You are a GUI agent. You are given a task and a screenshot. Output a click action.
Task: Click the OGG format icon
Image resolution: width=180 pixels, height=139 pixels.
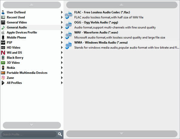click(x=68, y=25)
